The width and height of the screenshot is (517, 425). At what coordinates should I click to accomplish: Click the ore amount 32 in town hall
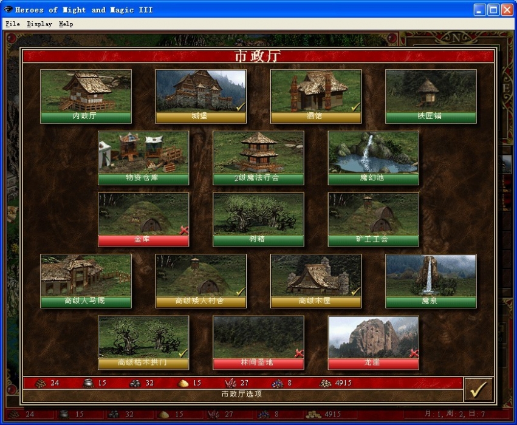[149, 383]
